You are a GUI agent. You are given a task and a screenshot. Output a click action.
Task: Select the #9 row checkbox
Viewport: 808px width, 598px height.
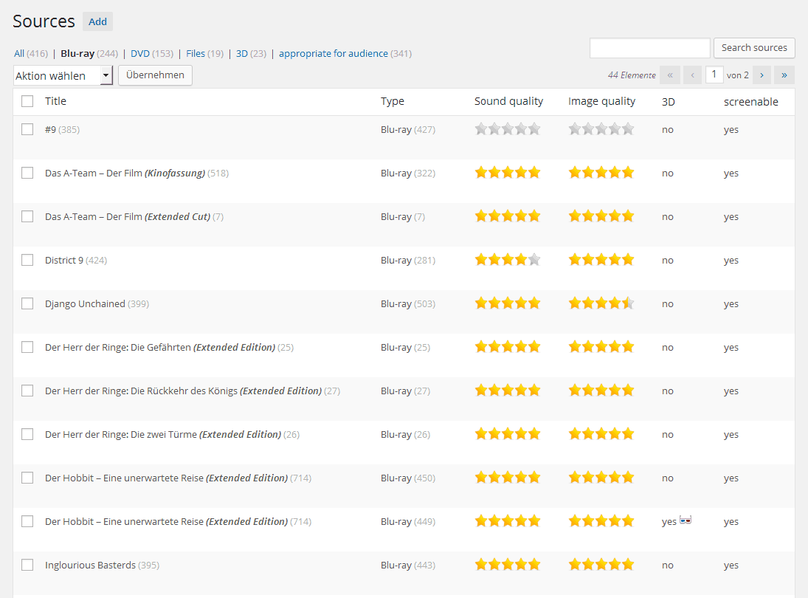pos(27,129)
